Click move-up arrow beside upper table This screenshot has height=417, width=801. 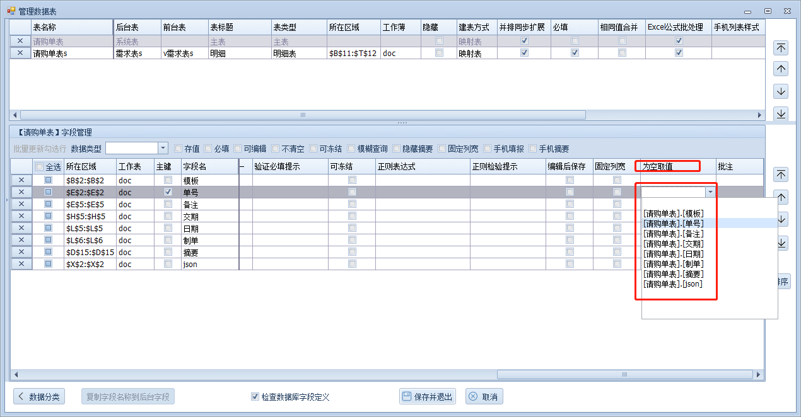pyautogui.click(x=781, y=69)
